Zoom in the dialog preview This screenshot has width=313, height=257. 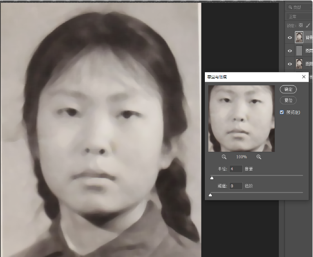click(259, 157)
